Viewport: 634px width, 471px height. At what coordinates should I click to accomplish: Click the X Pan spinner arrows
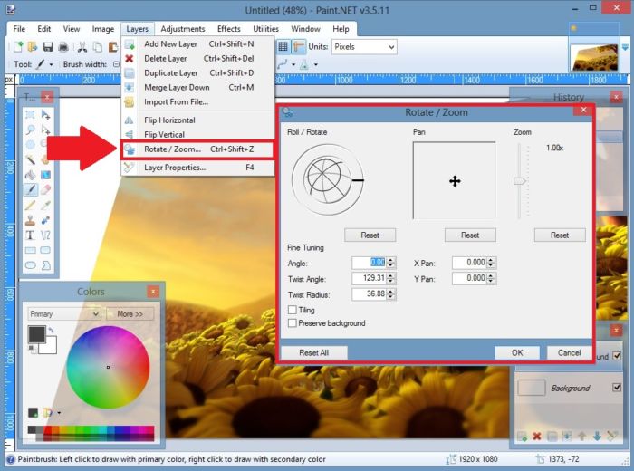click(x=491, y=263)
